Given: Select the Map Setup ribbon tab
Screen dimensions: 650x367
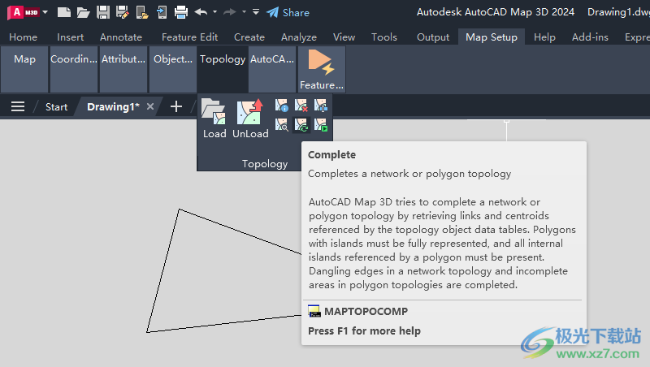Looking at the screenshot, I should [492, 37].
